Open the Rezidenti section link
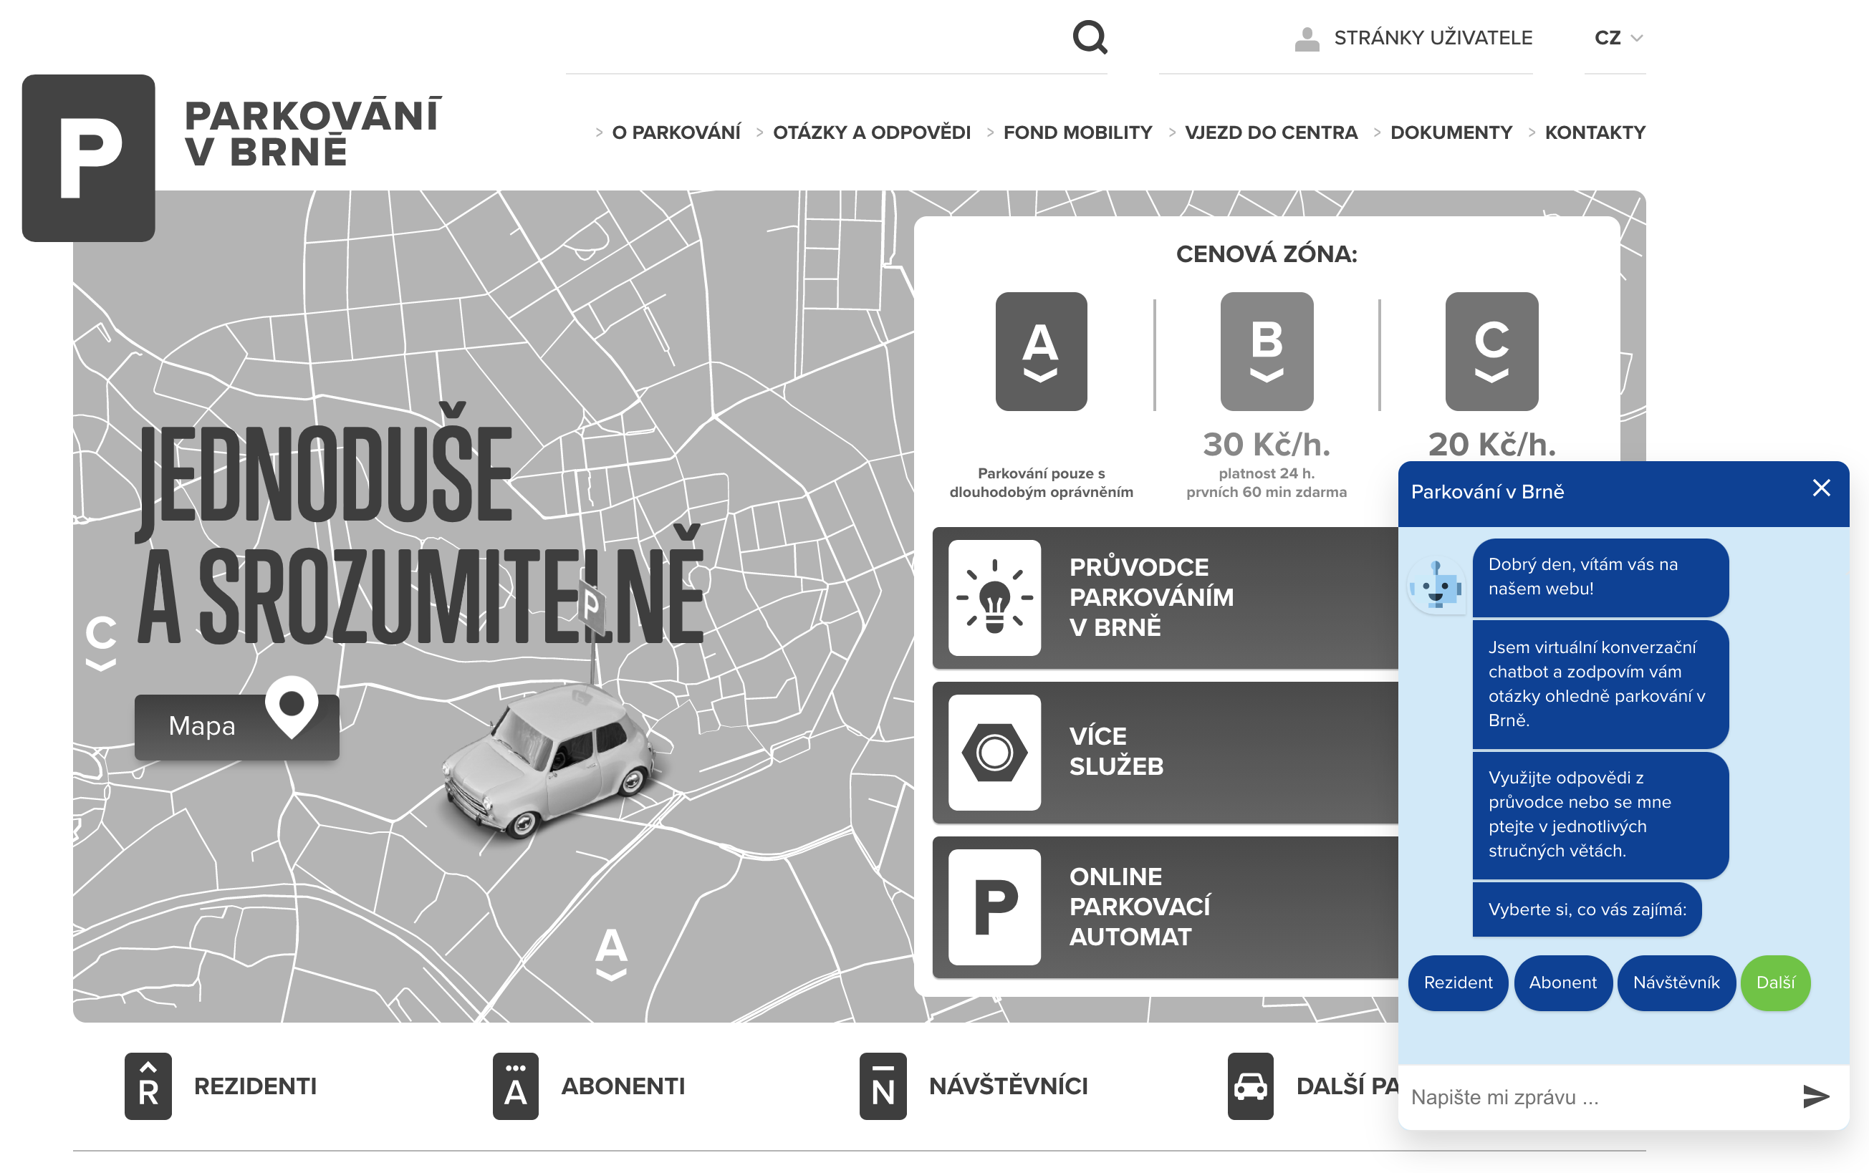The height and width of the screenshot is (1173, 1869). 255,1086
